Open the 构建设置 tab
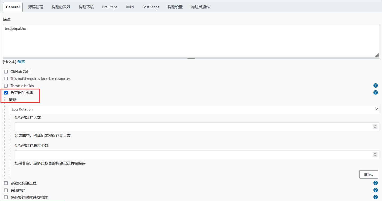This screenshot has height=201, width=382. [x=175, y=7]
